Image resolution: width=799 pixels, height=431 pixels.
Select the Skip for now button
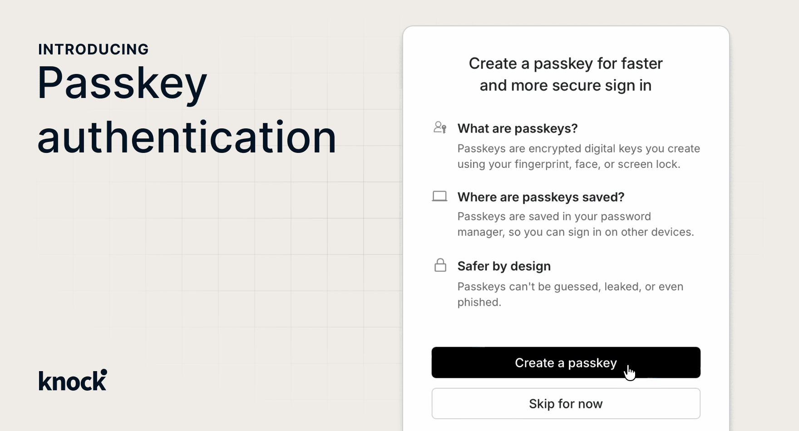coord(566,403)
